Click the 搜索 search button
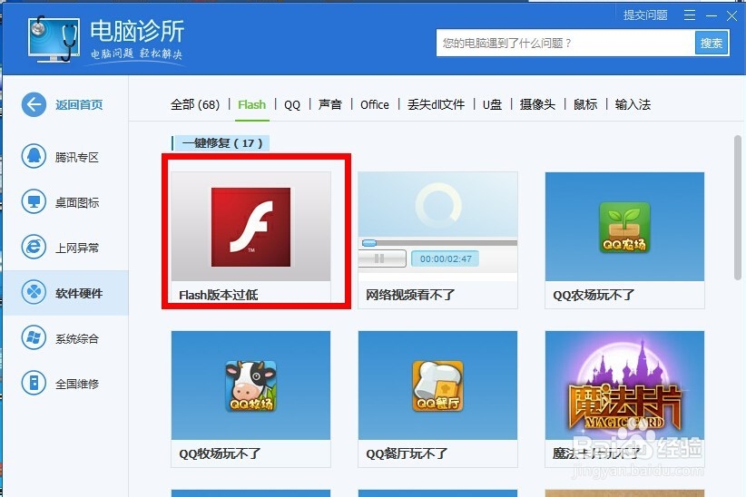The width and height of the screenshot is (746, 497). (x=712, y=44)
